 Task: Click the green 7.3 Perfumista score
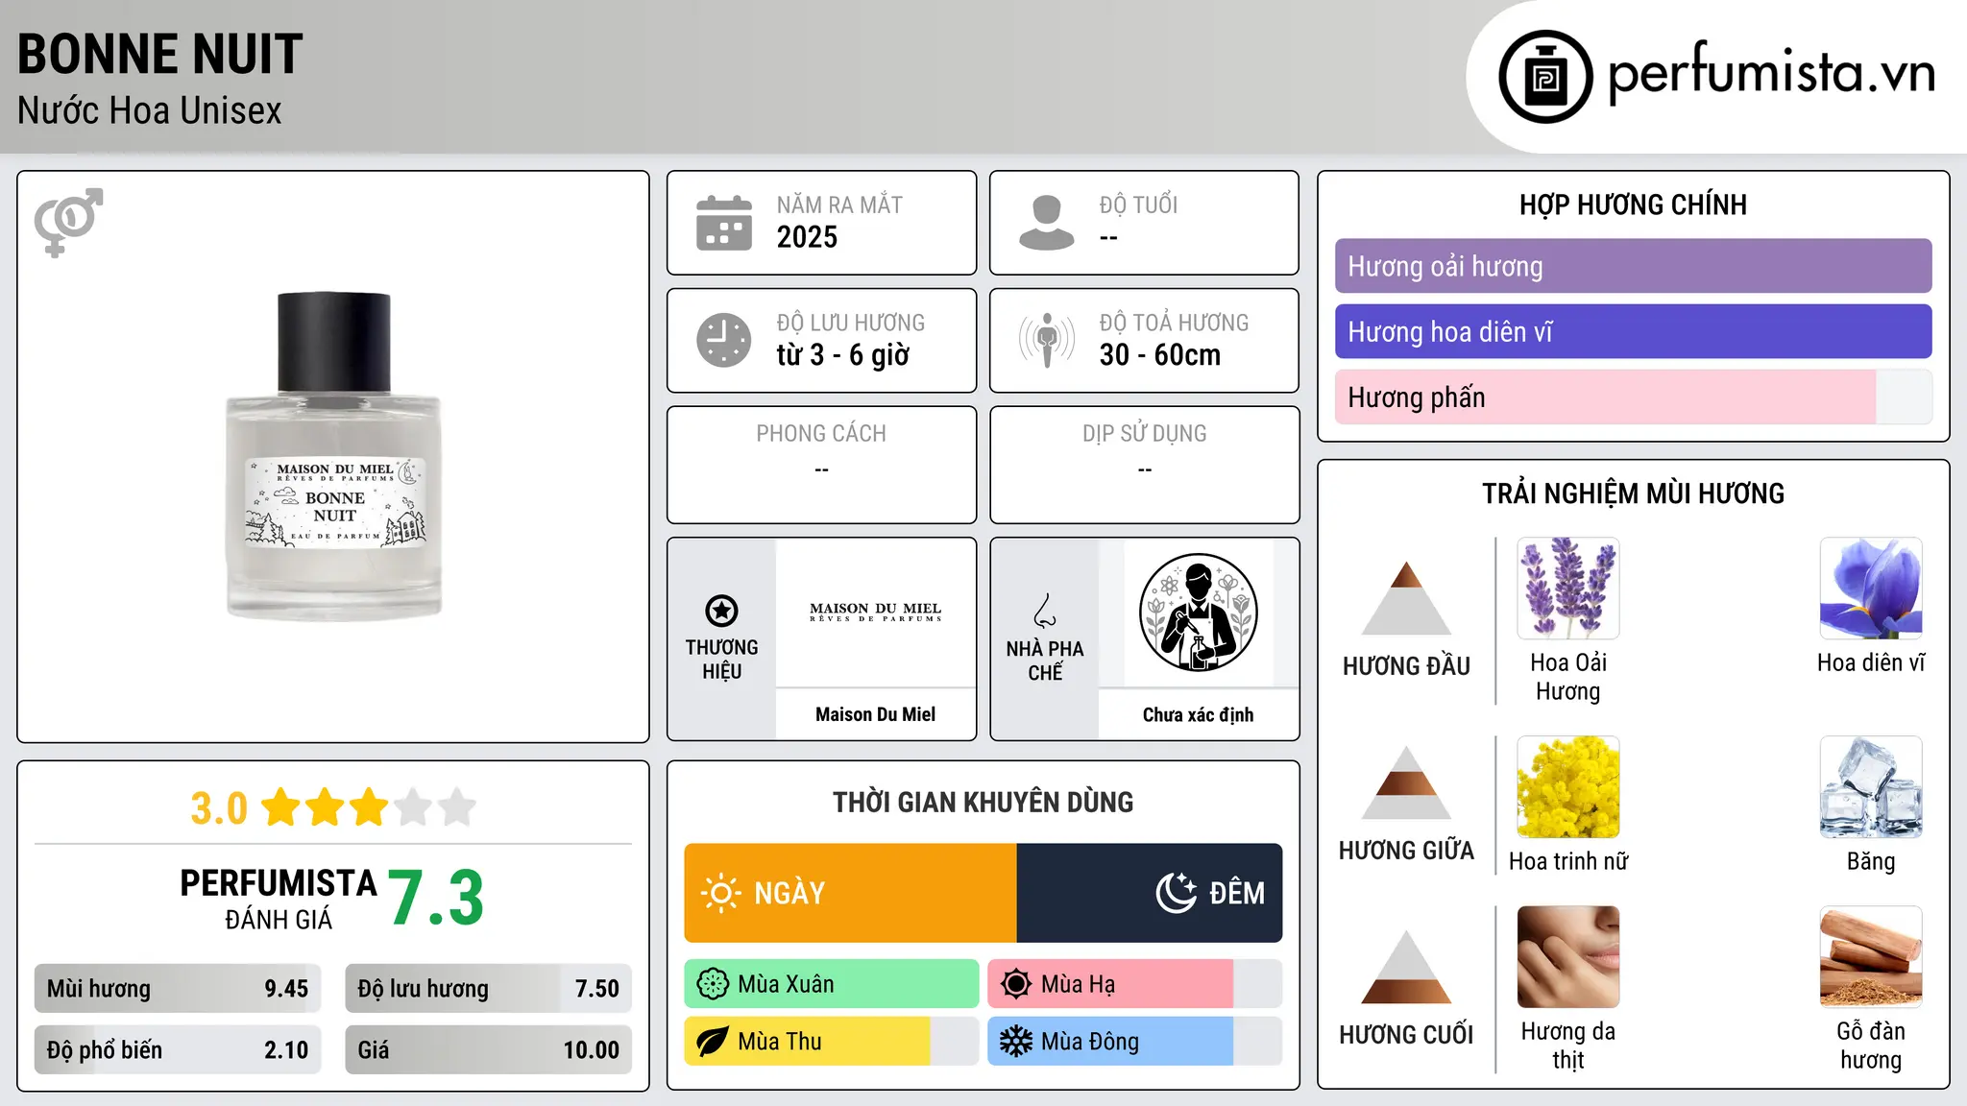pos(436,899)
